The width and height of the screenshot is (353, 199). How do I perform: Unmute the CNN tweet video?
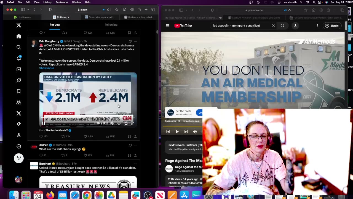[112, 123]
